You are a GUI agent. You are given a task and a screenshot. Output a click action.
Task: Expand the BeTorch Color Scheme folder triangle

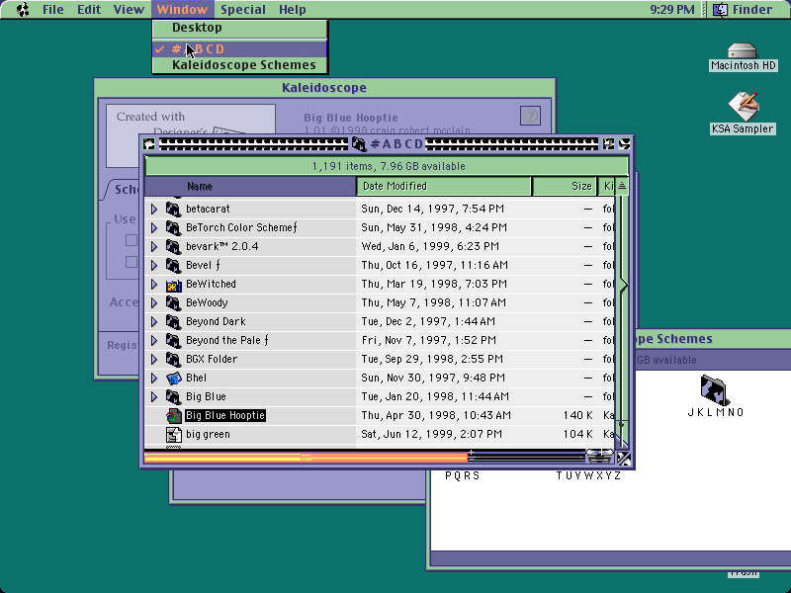(154, 227)
